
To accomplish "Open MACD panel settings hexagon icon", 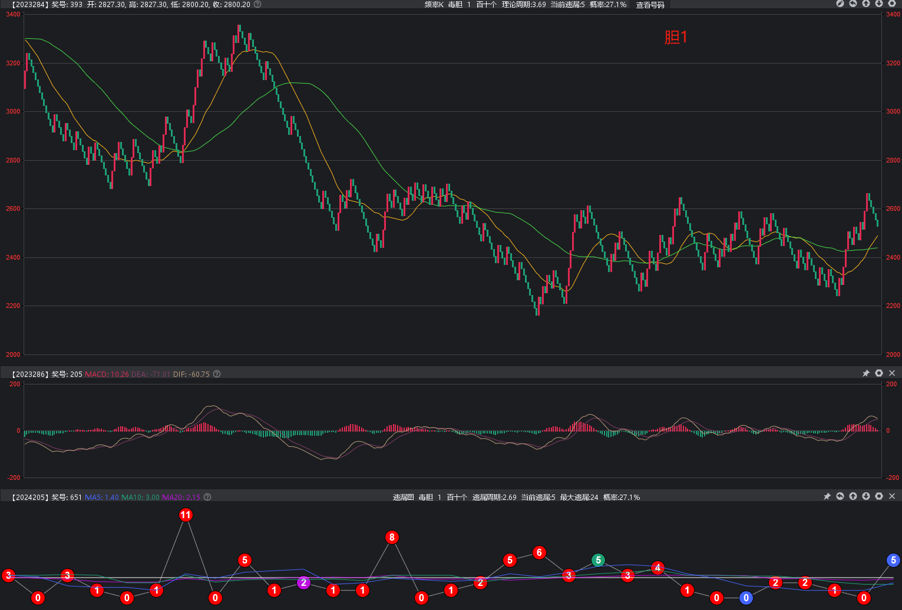I will coord(879,373).
